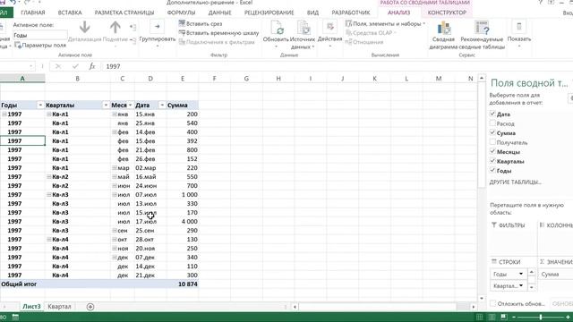Click the Показать show icon
The height and width of the screenshot is (322, 573).
519,27
